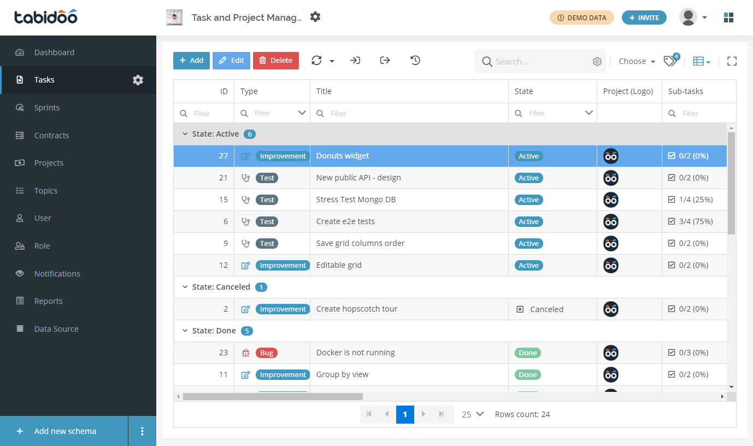Image resolution: width=753 pixels, height=446 pixels.
Task: Open Sprints in the sidebar
Action: pos(78,108)
